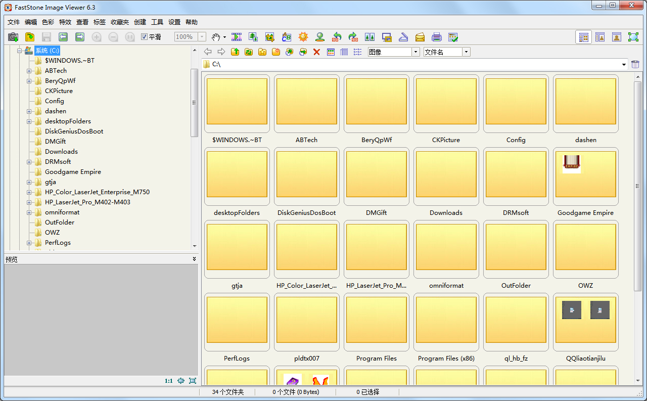This screenshot has height=401, width=647.
Task: Switch to thumbnails view icon
Action: pyautogui.click(x=331, y=52)
